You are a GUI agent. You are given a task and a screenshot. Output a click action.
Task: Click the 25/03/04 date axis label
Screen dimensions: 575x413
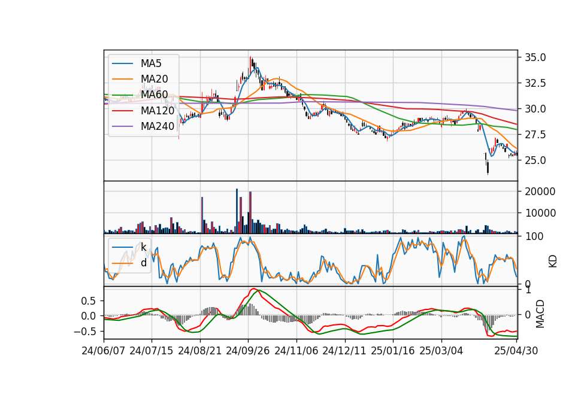[441, 351]
